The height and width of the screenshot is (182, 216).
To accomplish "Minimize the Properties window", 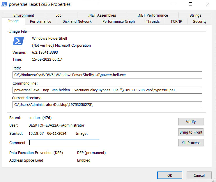I will click(x=173, y=4).
